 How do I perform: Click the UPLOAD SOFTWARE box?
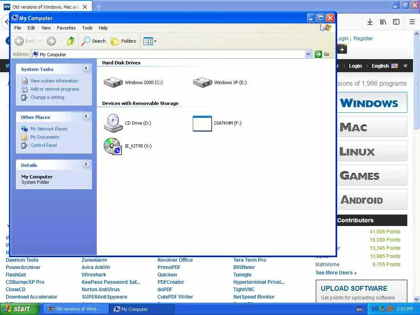click(x=361, y=292)
